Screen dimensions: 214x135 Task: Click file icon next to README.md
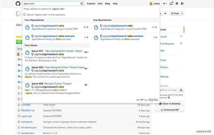click(19, 110)
